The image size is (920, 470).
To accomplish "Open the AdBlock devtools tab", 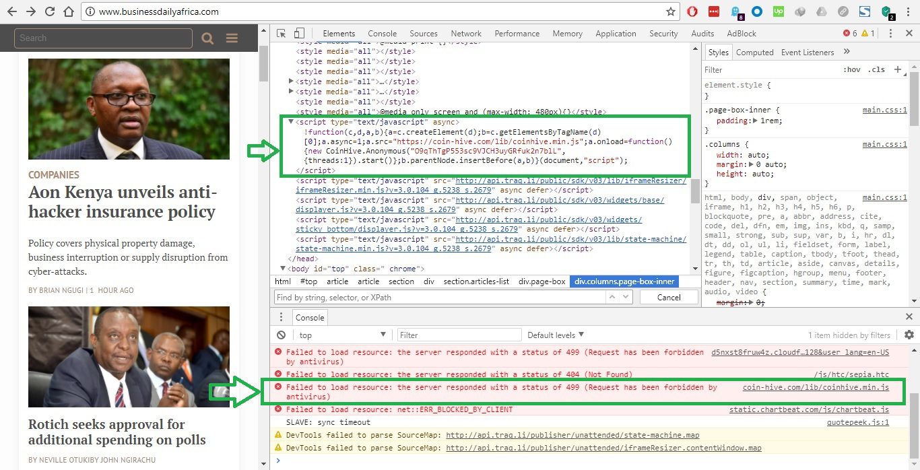I will tap(742, 33).
